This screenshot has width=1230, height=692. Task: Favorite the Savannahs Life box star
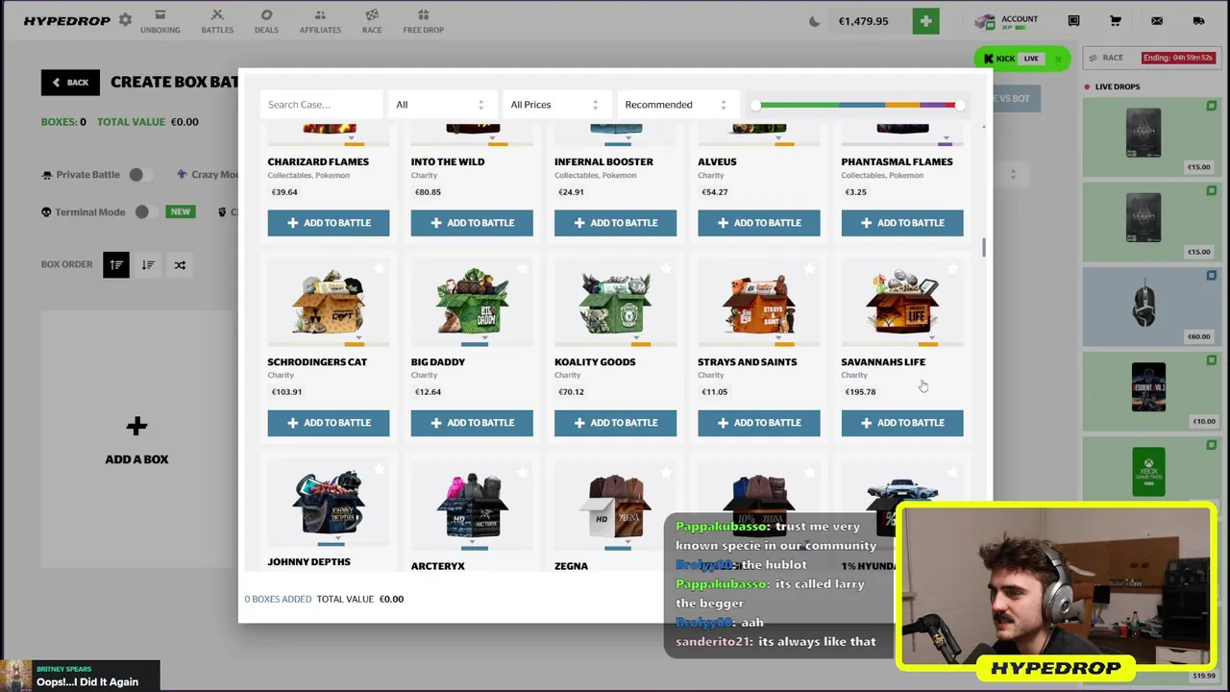(x=952, y=269)
